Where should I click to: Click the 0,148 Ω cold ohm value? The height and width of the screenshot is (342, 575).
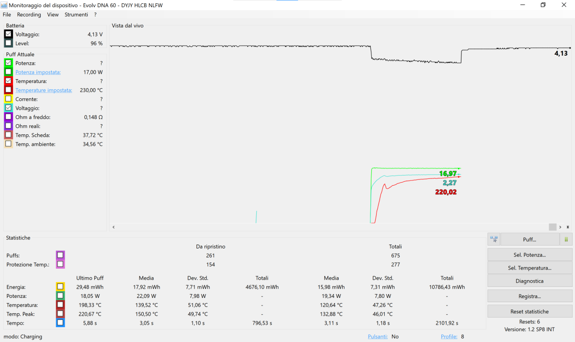click(93, 117)
